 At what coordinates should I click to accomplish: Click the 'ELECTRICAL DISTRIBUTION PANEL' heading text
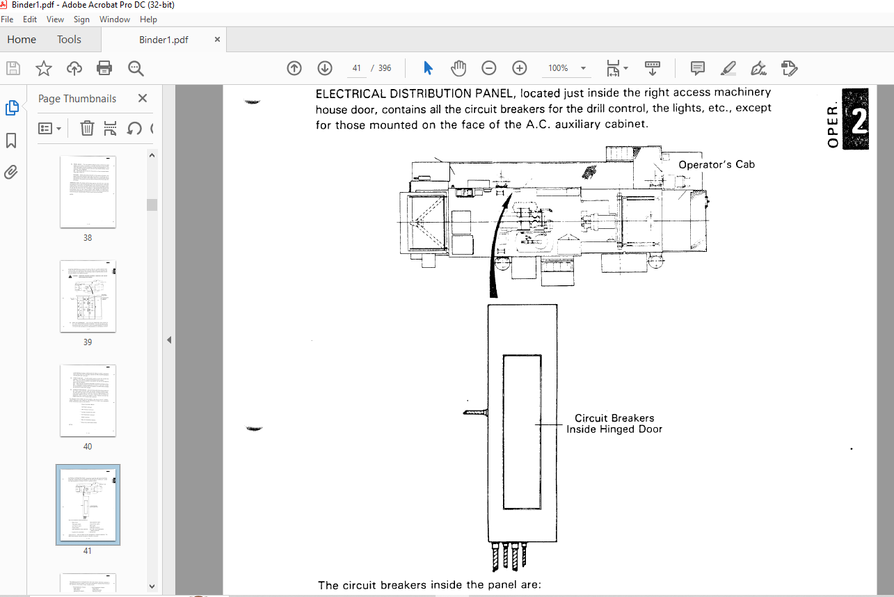[x=415, y=93]
